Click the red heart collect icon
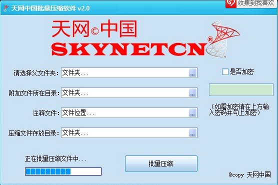Viewport: 278px width, 185px height. (x=230, y=3)
